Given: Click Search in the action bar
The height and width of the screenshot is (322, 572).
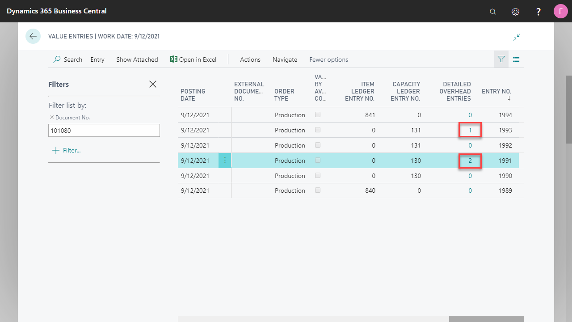Looking at the screenshot, I should pos(68,59).
